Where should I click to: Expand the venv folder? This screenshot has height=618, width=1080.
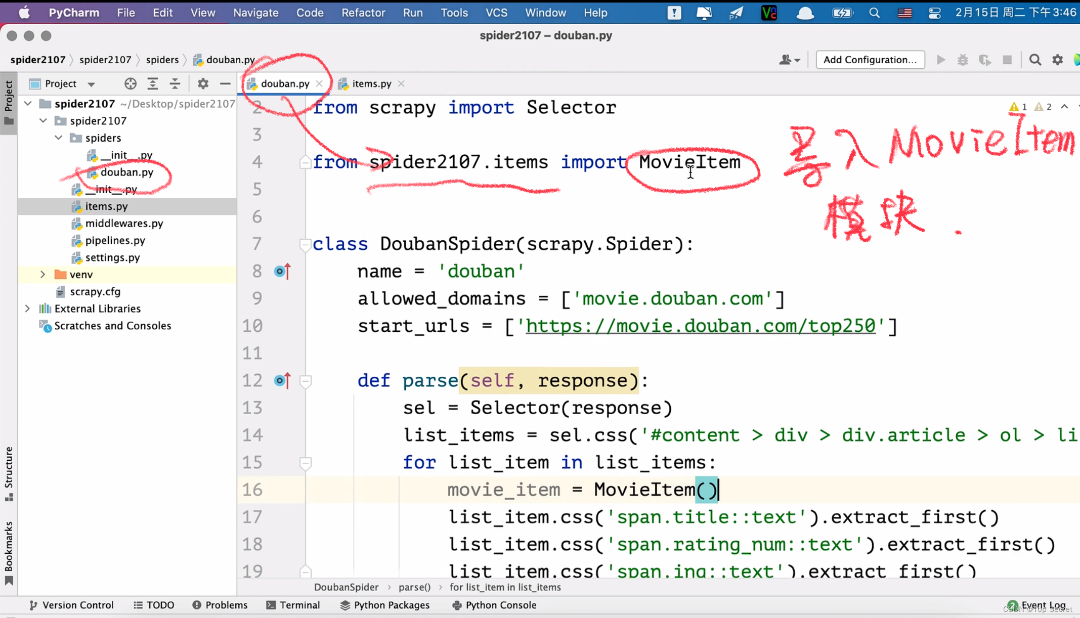click(43, 275)
